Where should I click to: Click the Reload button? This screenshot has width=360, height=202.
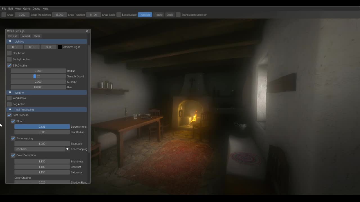point(26,36)
